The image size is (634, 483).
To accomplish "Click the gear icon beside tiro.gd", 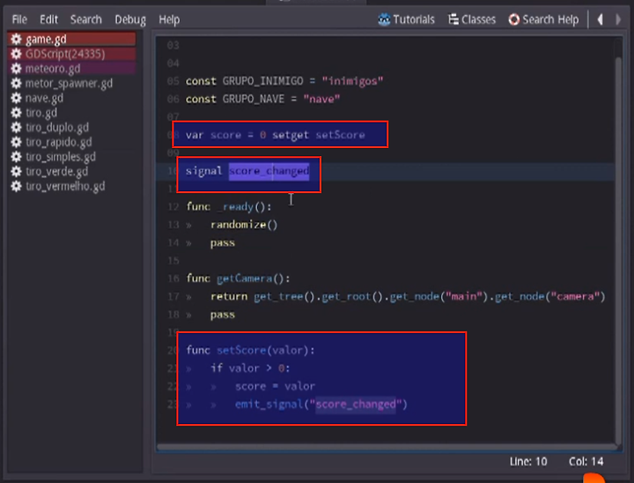I will [16, 113].
